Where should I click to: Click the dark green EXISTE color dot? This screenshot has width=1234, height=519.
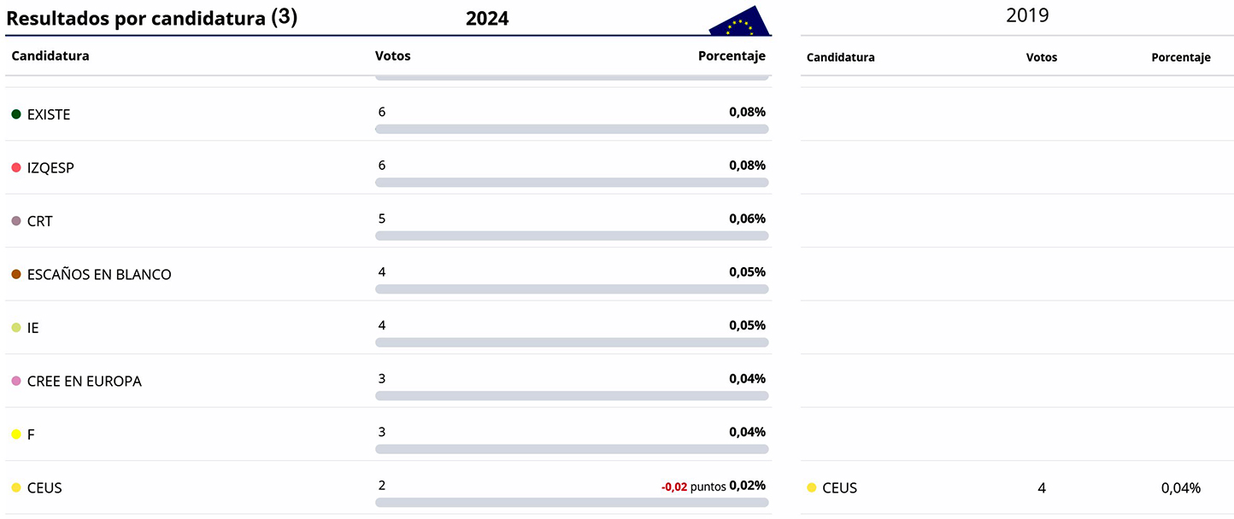[x=16, y=114]
